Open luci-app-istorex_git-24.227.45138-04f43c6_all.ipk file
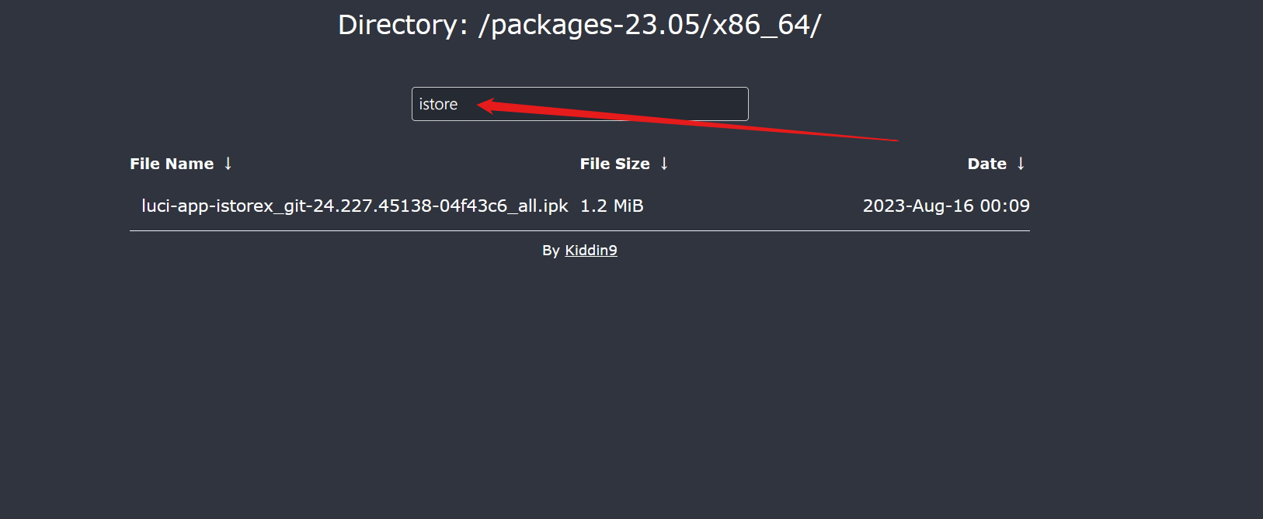Screen dimensions: 1263x519 (355, 206)
